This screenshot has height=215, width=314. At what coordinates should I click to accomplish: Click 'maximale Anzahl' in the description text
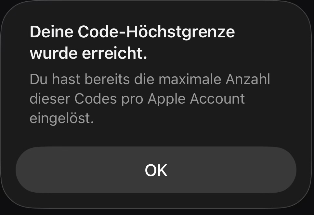[215, 79]
